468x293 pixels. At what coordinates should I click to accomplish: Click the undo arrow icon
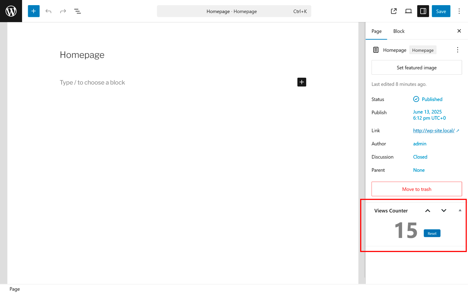pyautogui.click(x=48, y=11)
